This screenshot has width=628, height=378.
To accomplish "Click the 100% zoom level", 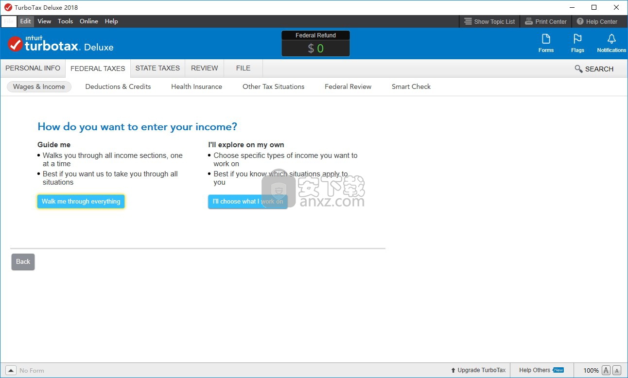I will pyautogui.click(x=591, y=370).
